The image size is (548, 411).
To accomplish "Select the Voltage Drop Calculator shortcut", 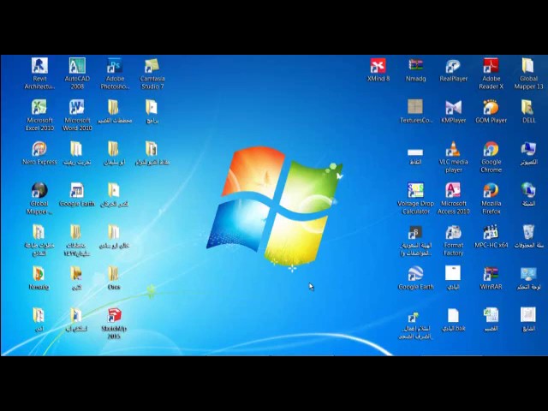I will [415, 198].
